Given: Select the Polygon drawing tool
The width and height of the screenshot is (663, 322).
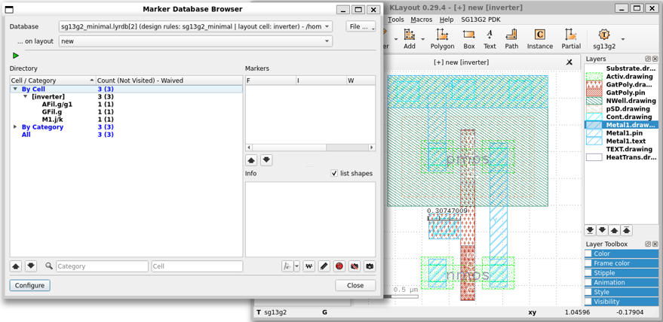Looking at the screenshot, I should (x=442, y=38).
